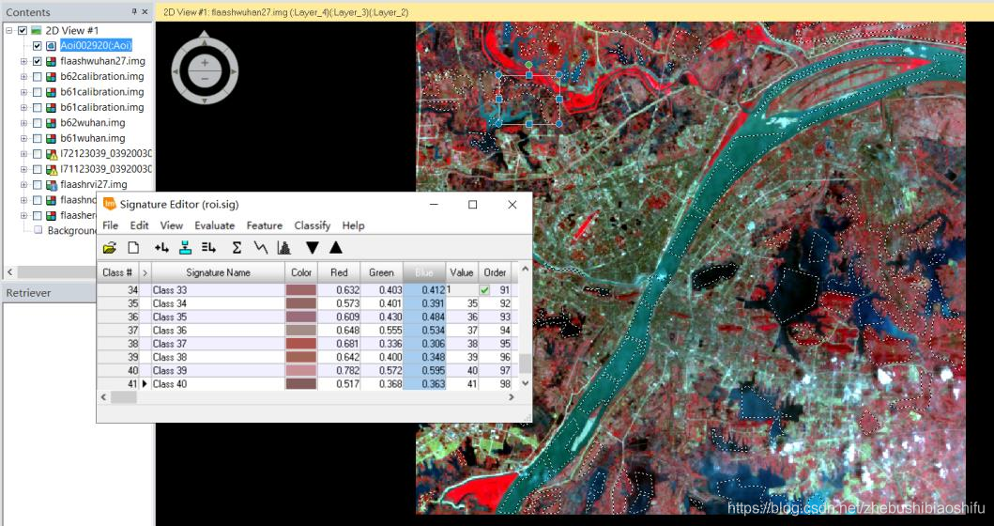The image size is (994, 526).
Task: Open color swatch for Class 37
Action: tap(301, 344)
